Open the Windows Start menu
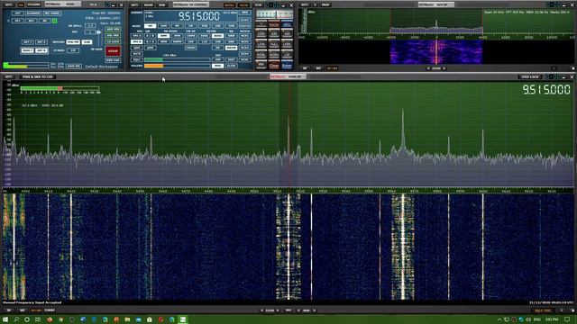Screen dimensions: 577x324 5,319
